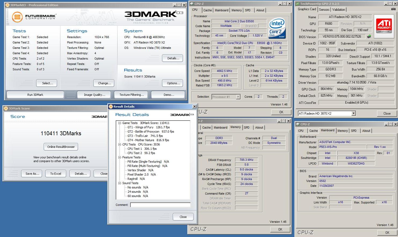Click the Futuremark orange logo icon
The height and width of the screenshot is (237, 398).
coord(17,17)
